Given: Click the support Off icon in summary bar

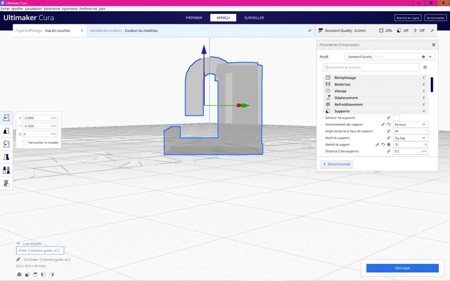Looking at the screenshot, I should 399,31.
